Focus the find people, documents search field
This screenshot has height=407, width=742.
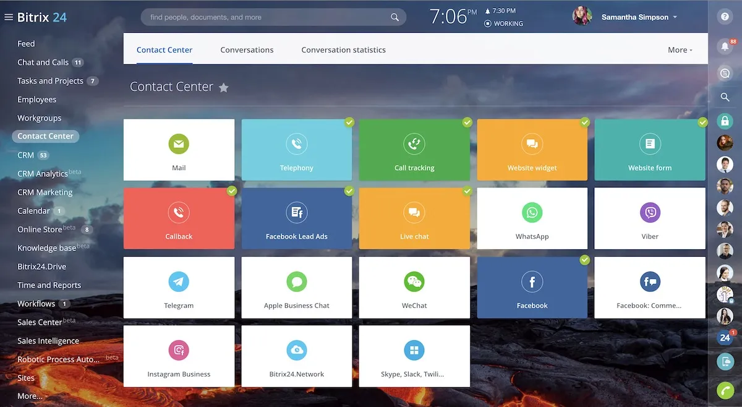tap(273, 17)
